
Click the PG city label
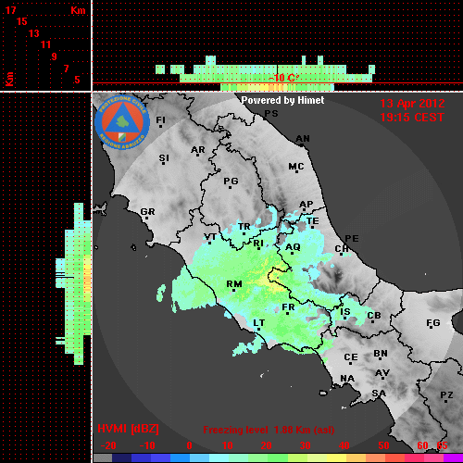pos(231,181)
